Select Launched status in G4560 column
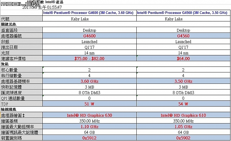The width and height of the screenshot is (231, 141). tap(183, 42)
